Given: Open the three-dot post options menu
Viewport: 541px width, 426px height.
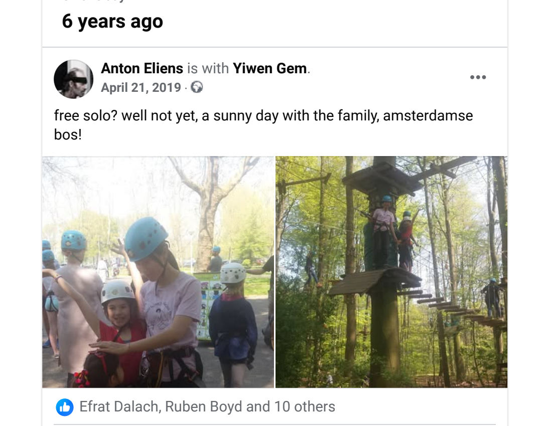Looking at the screenshot, I should point(478,77).
